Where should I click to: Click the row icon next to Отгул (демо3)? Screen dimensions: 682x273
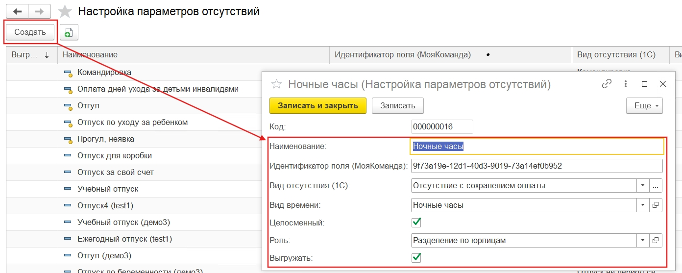point(68,256)
